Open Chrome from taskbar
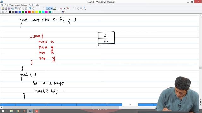The height and width of the screenshot is (113, 202). pos(18,111)
